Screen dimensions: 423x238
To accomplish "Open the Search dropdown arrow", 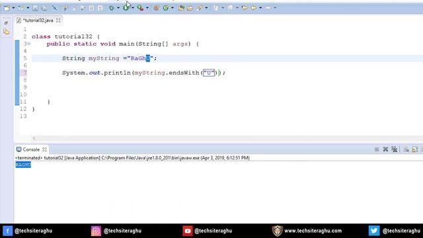I will pyautogui.click(x=206, y=8).
